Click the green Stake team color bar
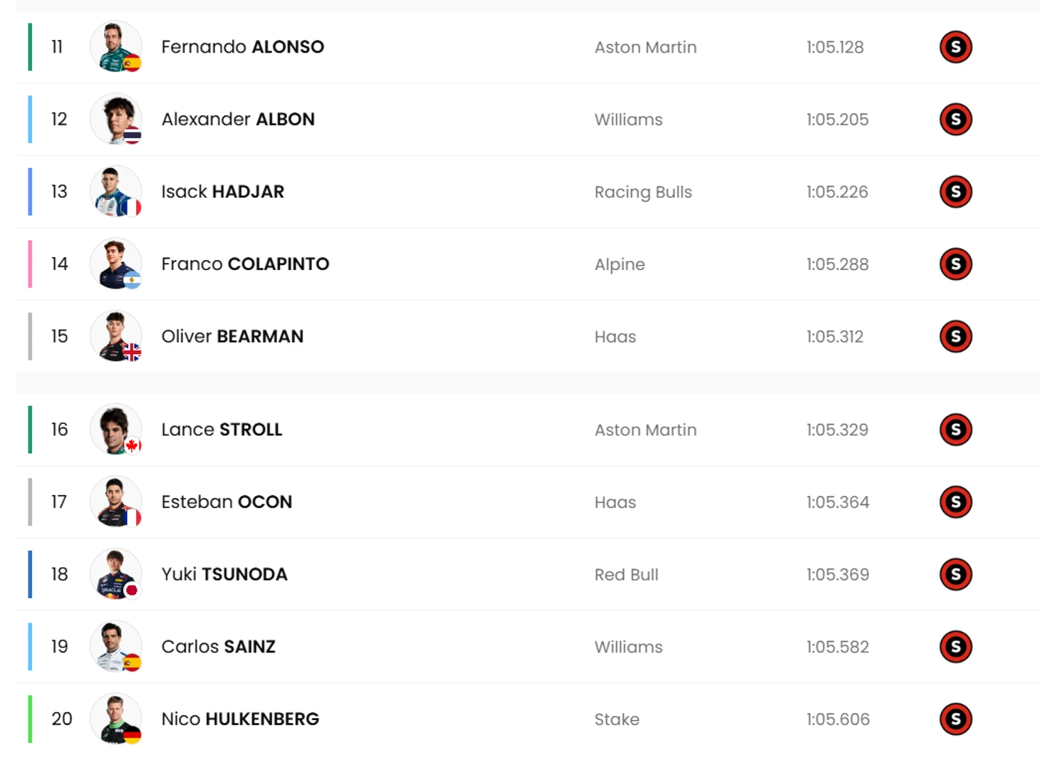Image resolution: width=1040 pixels, height=775 pixels. click(30, 719)
